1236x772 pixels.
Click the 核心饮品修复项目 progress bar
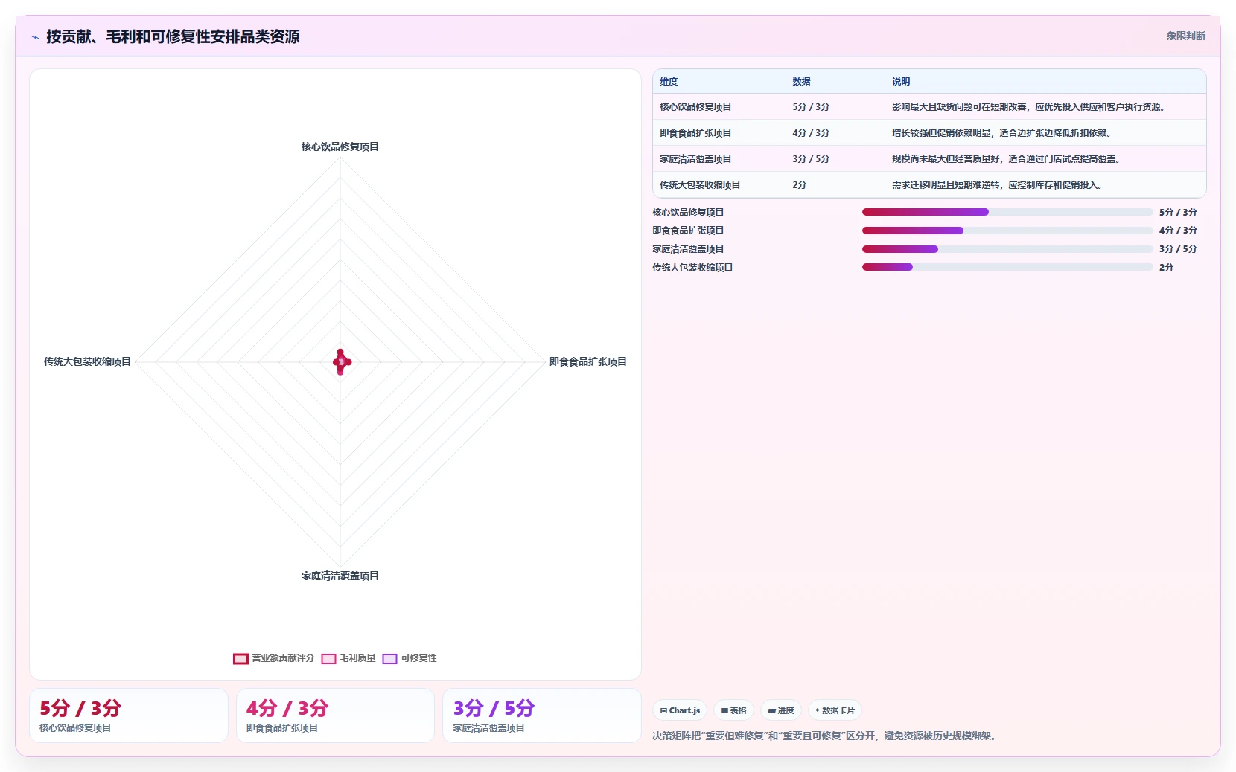[x=1007, y=212]
